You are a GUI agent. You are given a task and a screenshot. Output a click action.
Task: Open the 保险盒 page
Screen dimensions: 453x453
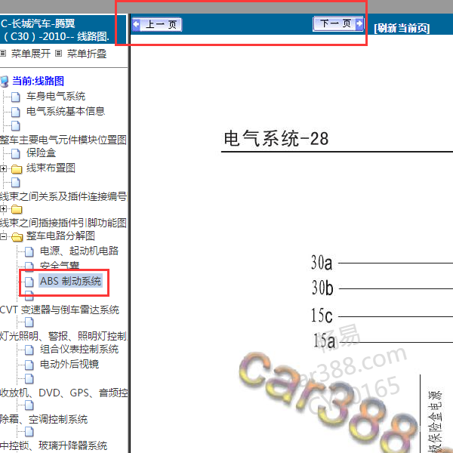coord(41,153)
